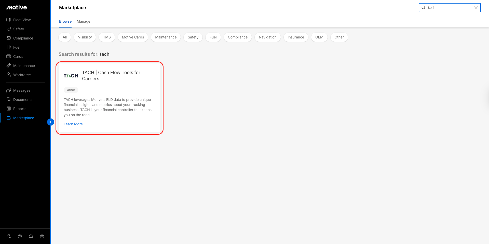Click the Motive logo
Image resolution: width=489 pixels, height=244 pixels.
17,7
